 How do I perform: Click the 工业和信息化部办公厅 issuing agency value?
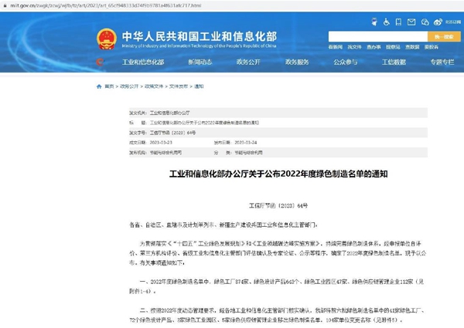tap(170, 113)
